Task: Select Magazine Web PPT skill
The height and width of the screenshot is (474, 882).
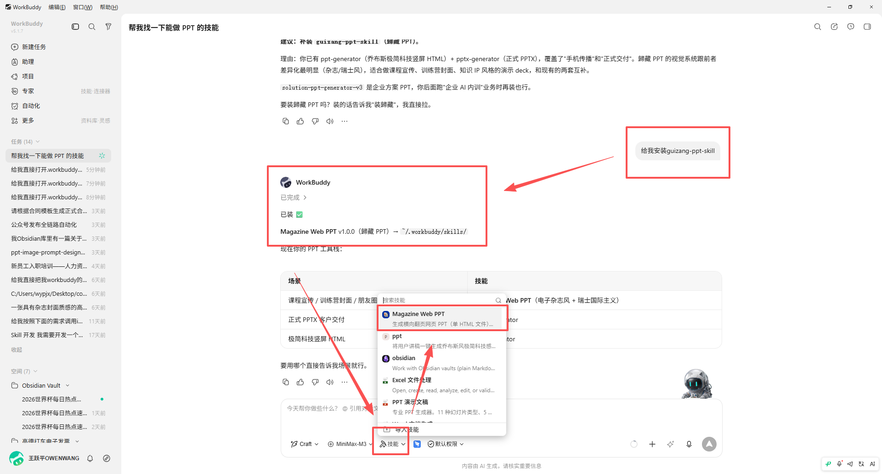Action: coord(442,319)
